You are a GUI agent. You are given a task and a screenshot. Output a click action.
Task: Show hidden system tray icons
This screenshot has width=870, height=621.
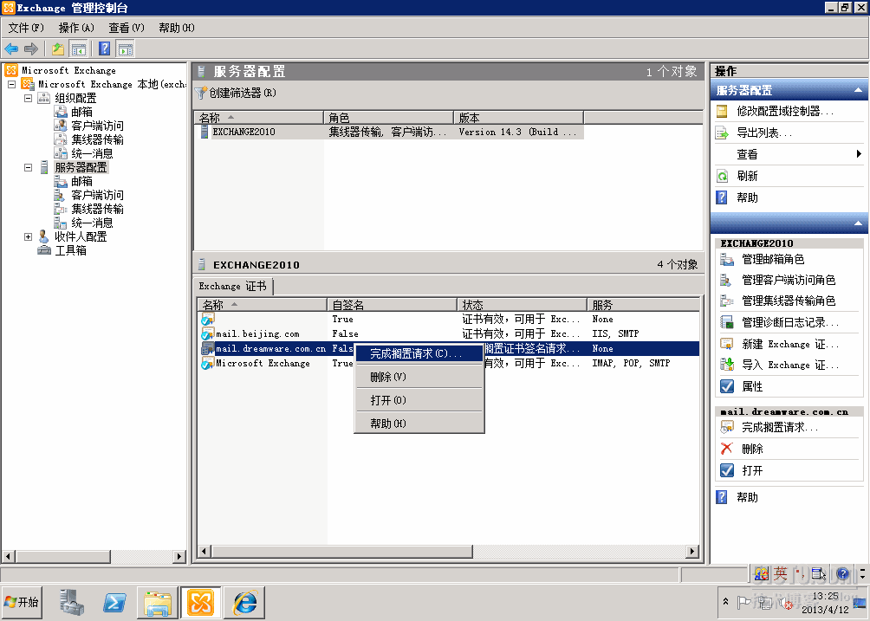pyautogui.click(x=726, y=602)
